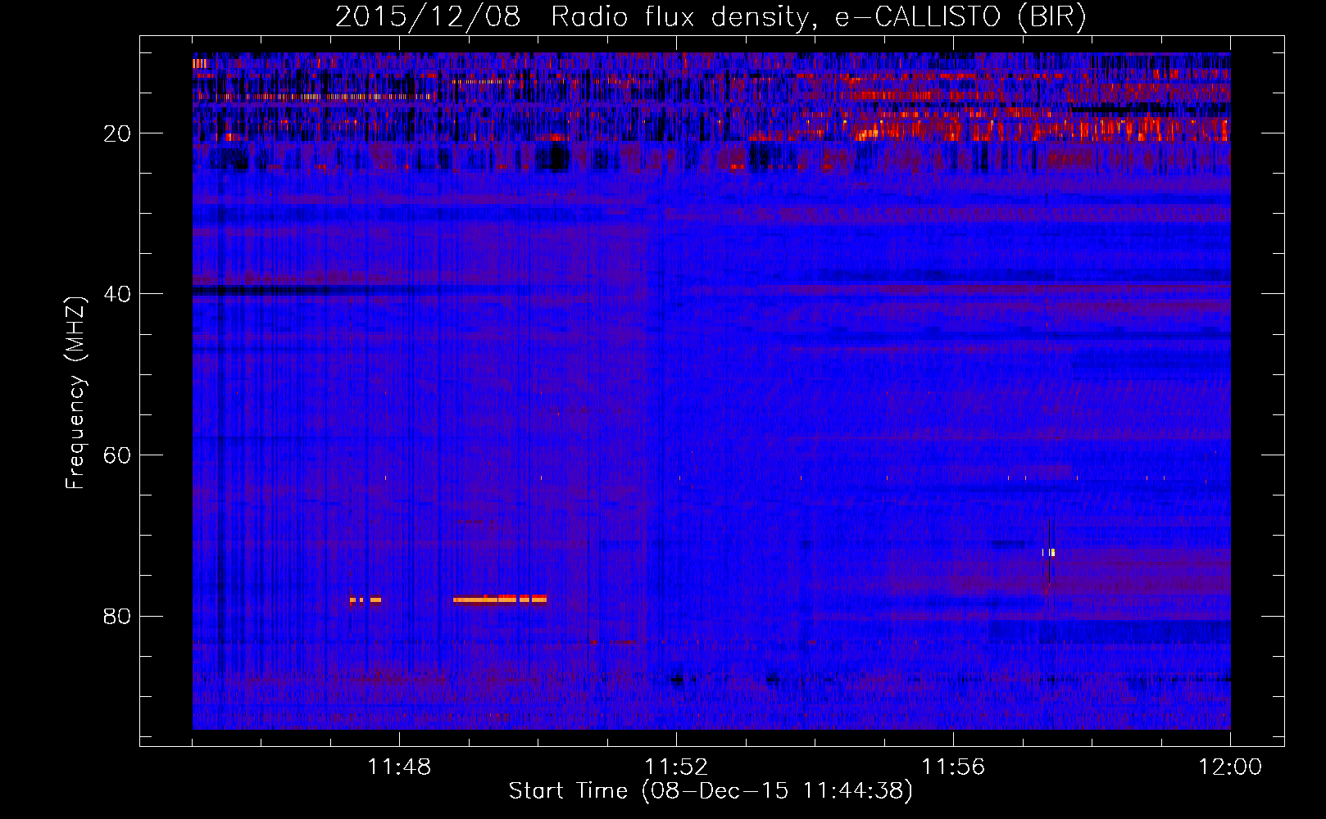Click the dark horizontal band at 40 MHz
This screenshot has width=1326, height=819.
(361, 290)
